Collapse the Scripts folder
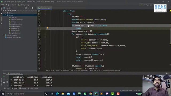This screenshot has height=96, width=171. pos(5,15)
